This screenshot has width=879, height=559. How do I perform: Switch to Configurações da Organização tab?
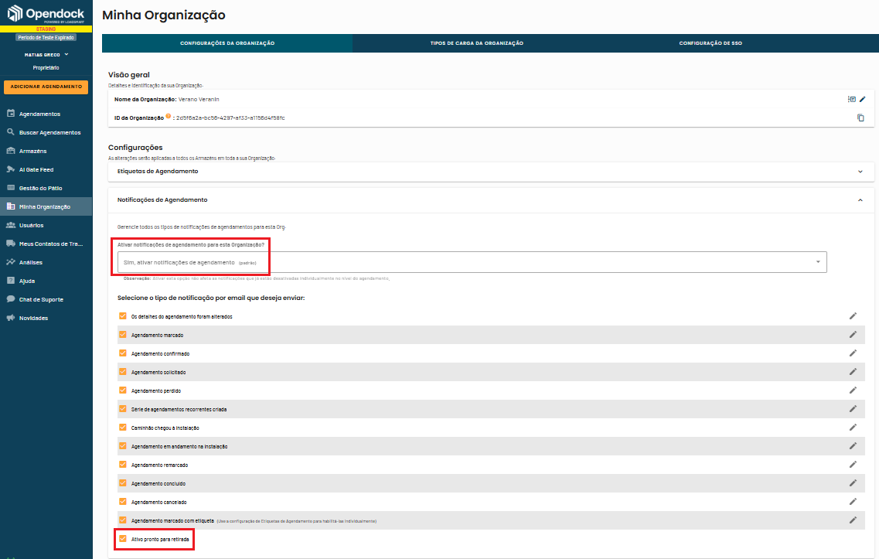(x=227, y=43)
